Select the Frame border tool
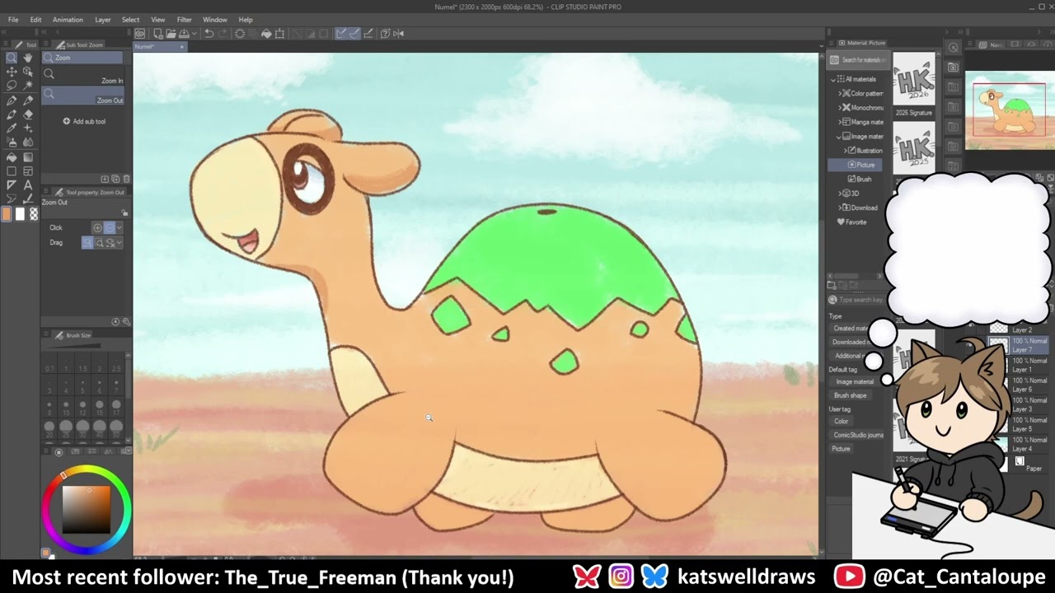Image resolution: width=1055 pixels, height=593 pixels. tap(28, 171)
